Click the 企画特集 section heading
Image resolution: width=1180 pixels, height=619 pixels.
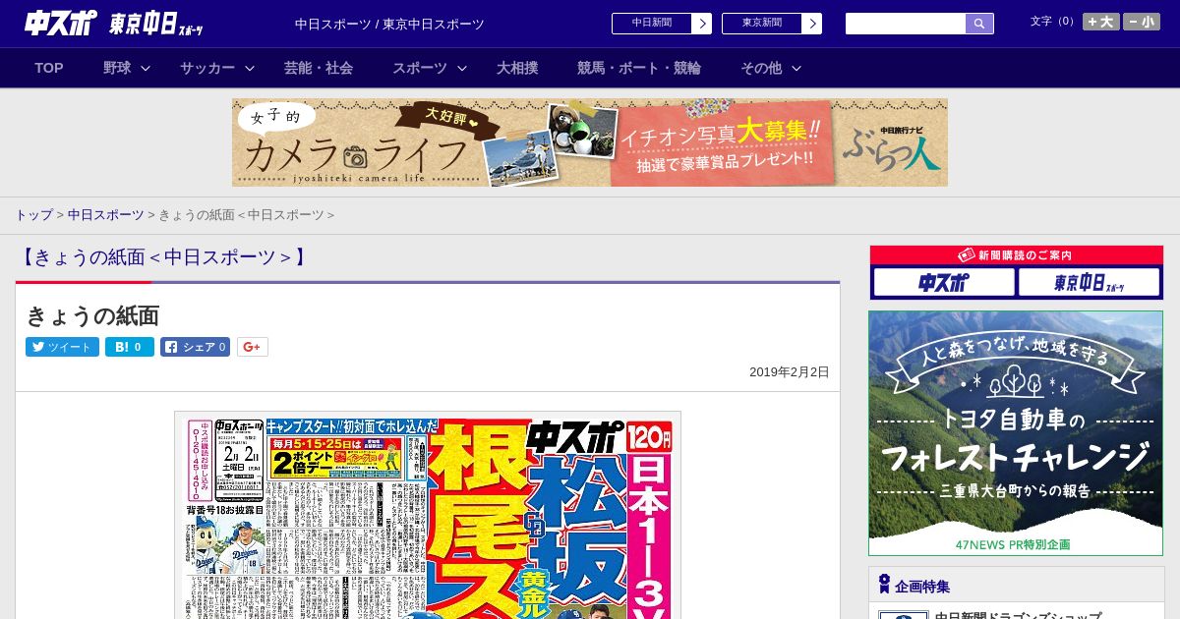tap(922, 587)
